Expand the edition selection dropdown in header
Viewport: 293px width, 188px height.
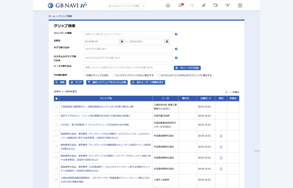(126, 6)
